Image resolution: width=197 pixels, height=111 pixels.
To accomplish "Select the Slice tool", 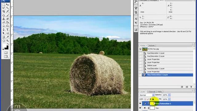I will [7, 12].
